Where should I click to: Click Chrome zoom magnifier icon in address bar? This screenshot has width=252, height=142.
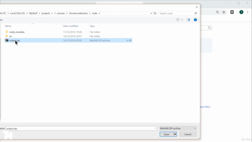[217, 12]
